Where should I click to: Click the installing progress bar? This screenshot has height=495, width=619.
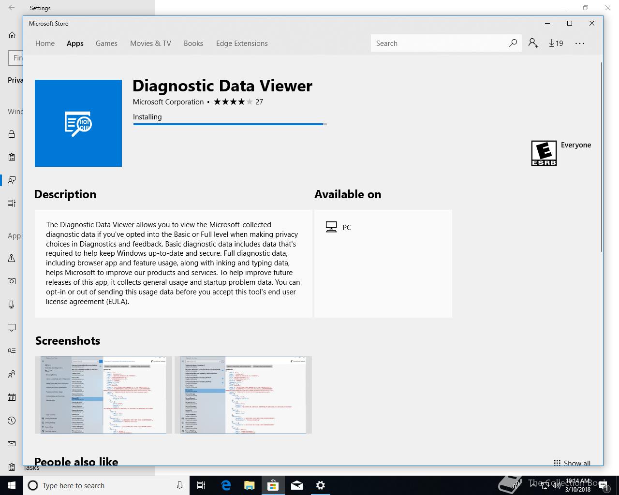pyautogui.click(x=230, y=124)
